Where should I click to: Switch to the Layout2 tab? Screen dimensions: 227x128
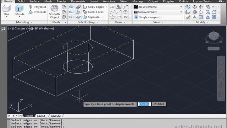[56, 116]
